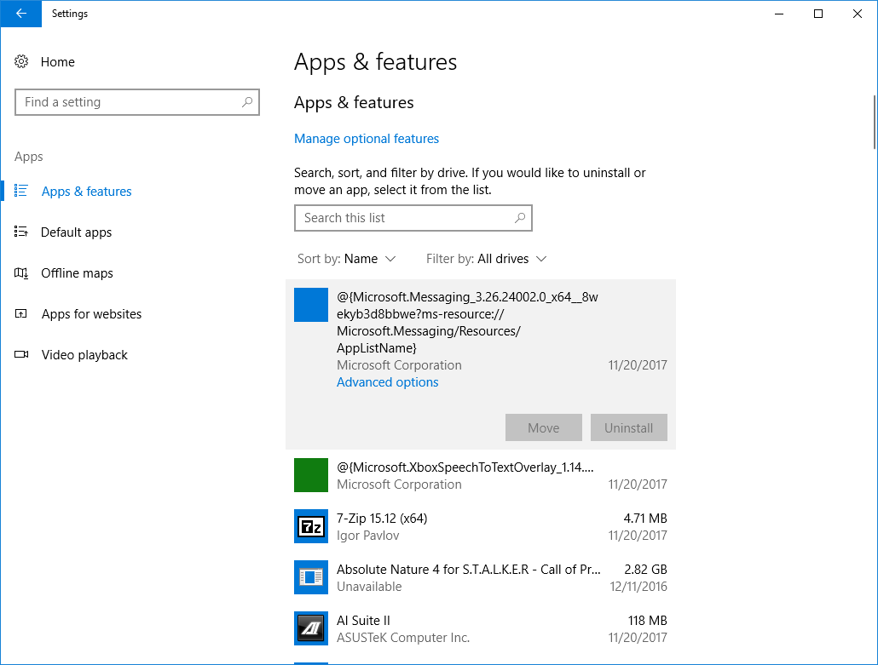Click the Unavailable publisher text
Image resolution: width=878 pixels, height=665 pixels.
[x=369, y=586]
